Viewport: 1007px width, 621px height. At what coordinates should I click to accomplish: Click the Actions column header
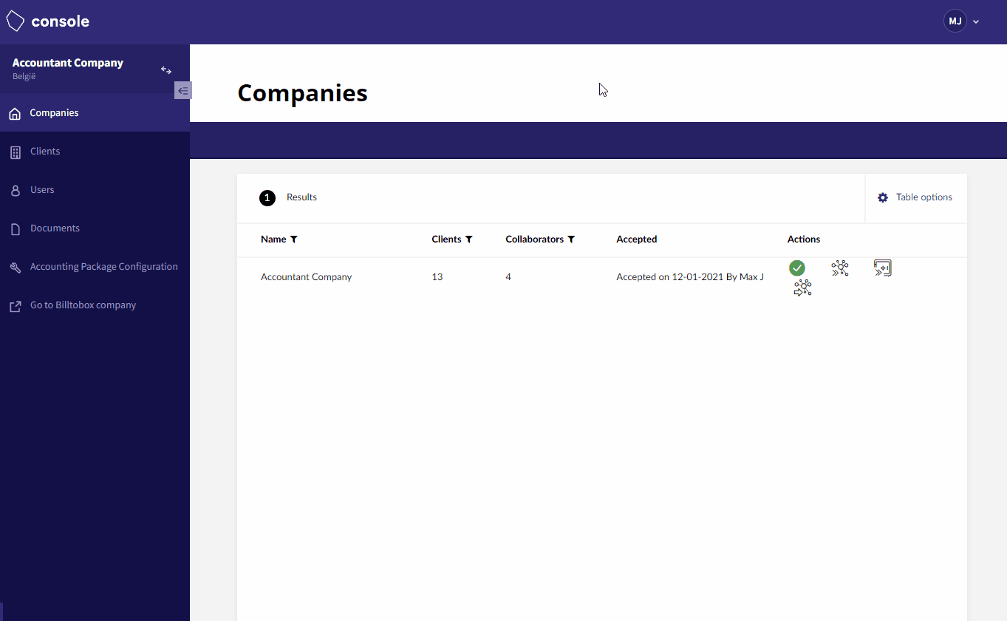pos(804,240)
